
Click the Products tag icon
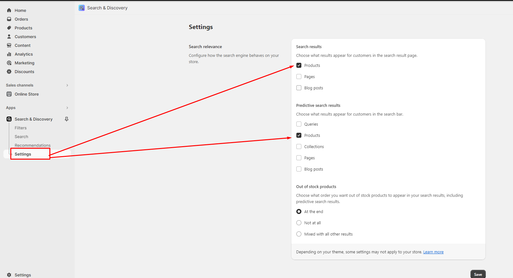[x=9, y=28]
